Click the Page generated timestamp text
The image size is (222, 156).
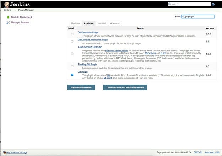[x=174, y=152]
